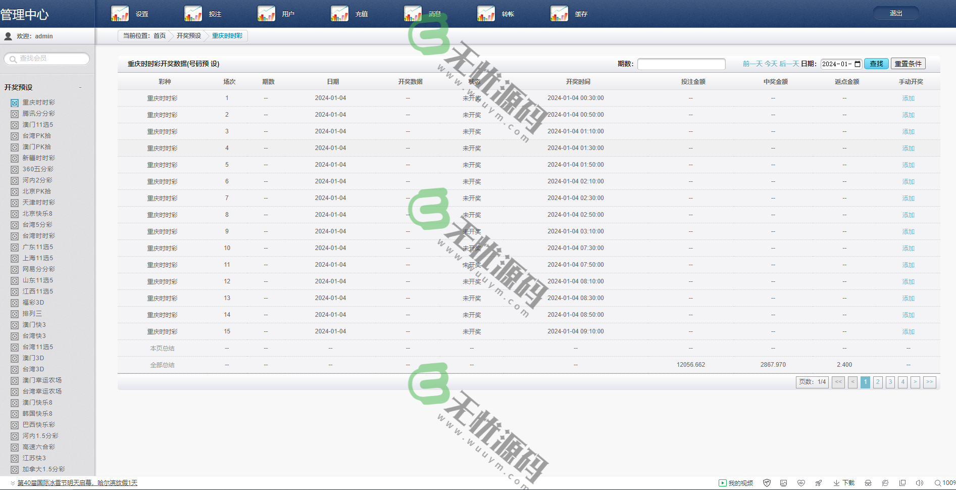
Task: Select 腾讯分分彩 in the sidebar list
Action: [38, 114]
